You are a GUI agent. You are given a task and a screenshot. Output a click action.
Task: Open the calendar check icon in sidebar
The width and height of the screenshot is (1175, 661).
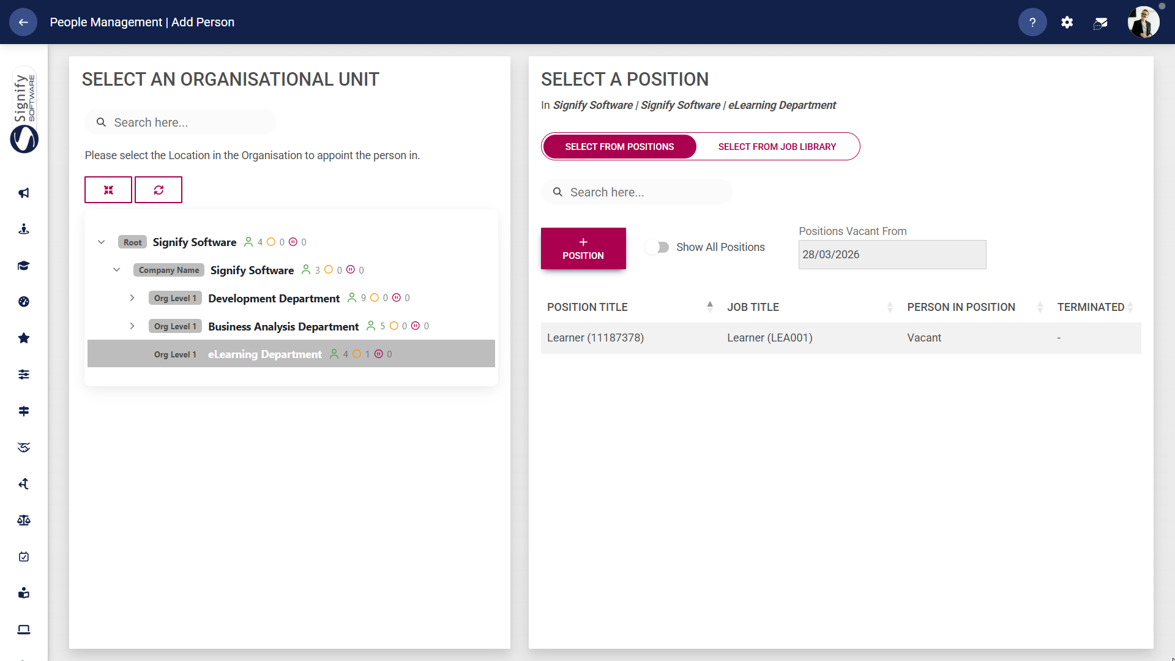(23, 556)
